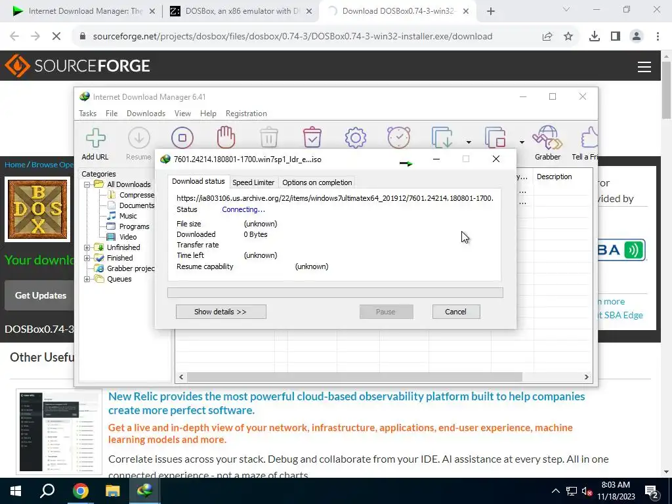Click the Show details button

tap(220, 312)
